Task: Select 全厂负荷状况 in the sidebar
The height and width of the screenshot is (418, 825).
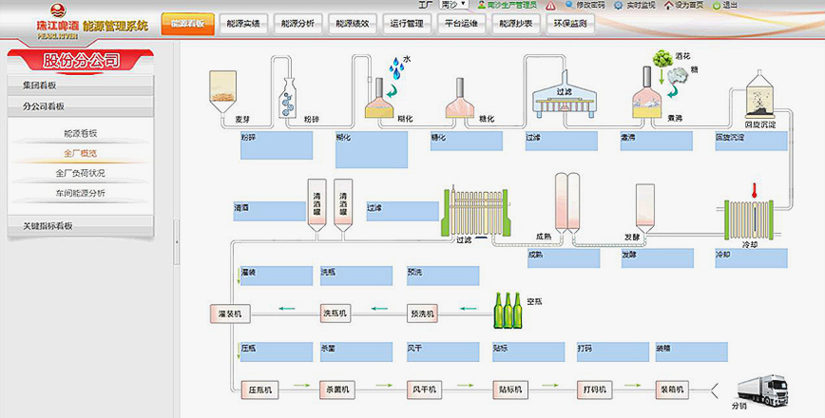Action: (81, 173)
